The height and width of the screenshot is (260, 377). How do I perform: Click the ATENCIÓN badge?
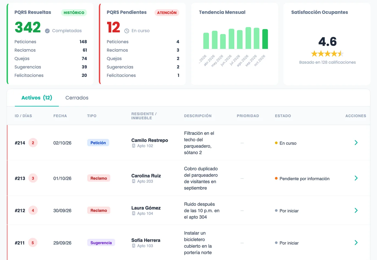(x=167, y=13)
